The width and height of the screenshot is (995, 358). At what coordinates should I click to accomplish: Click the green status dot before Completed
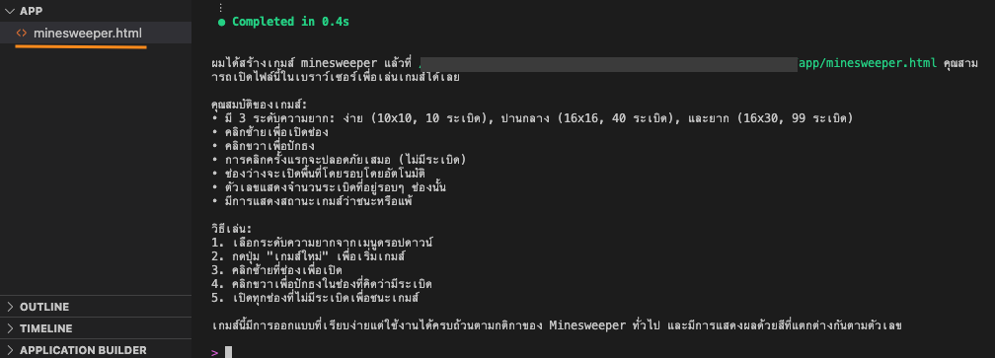coord(221,22)
